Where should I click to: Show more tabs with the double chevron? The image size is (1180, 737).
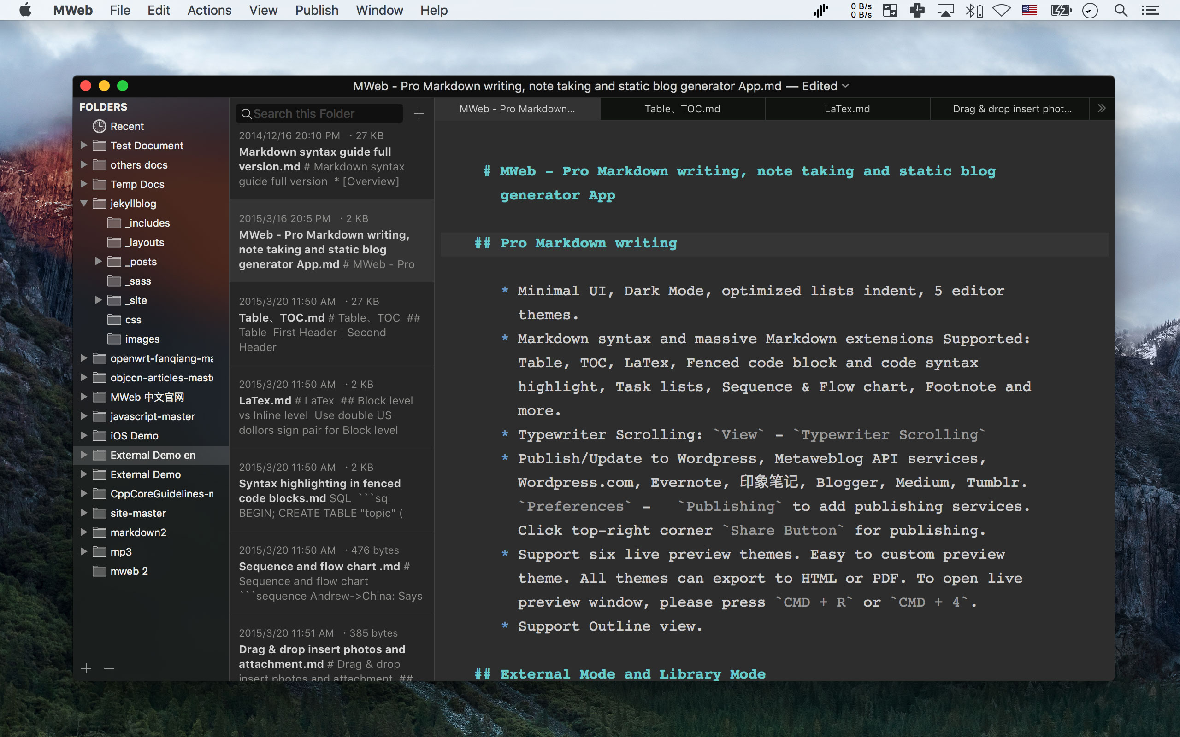1102,109
